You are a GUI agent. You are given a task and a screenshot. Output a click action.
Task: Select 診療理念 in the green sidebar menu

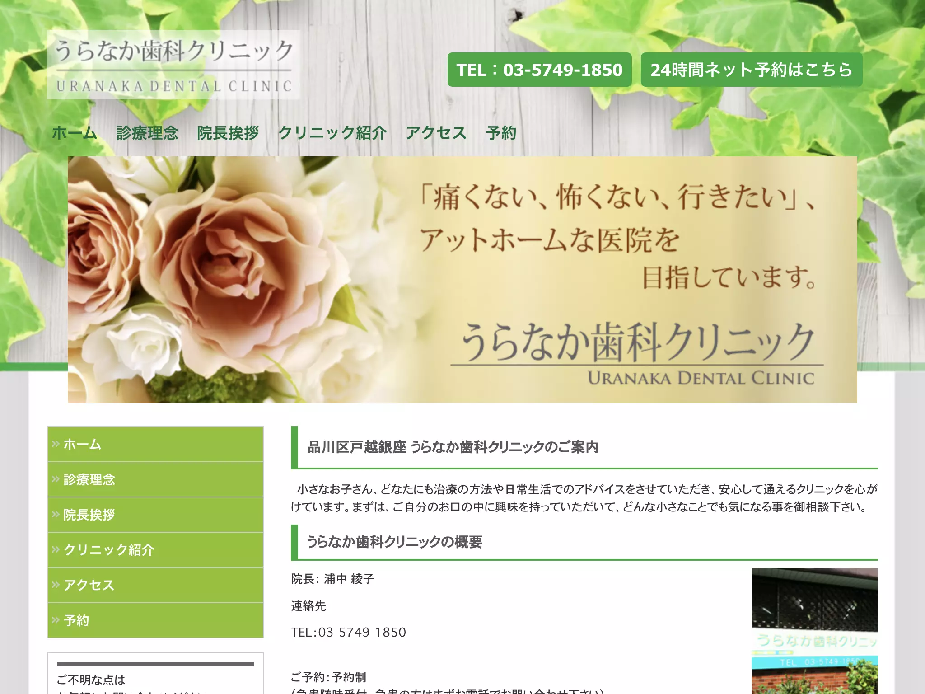click(x=155, y=479)
